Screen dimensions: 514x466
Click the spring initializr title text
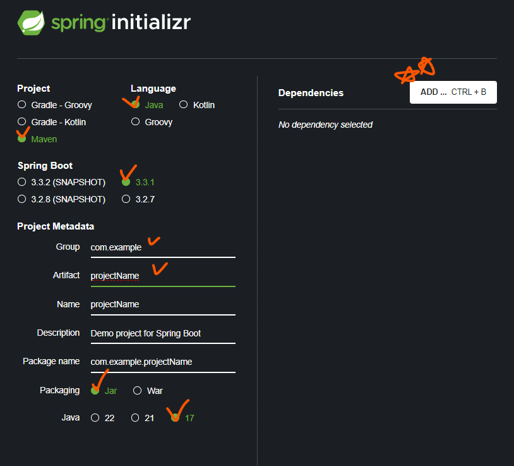(x=121, y=23)
